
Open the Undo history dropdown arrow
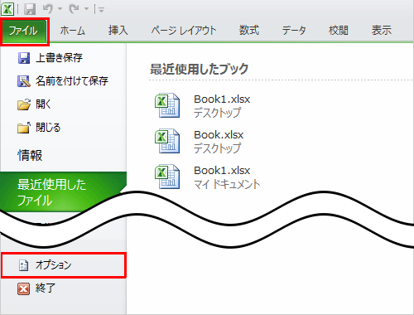click(60, 9)
